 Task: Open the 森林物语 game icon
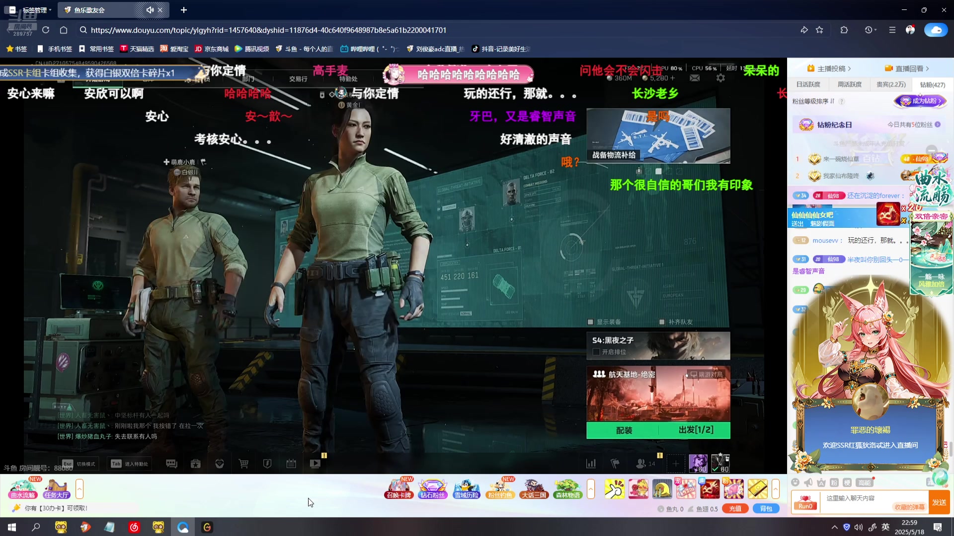point(568,488)
